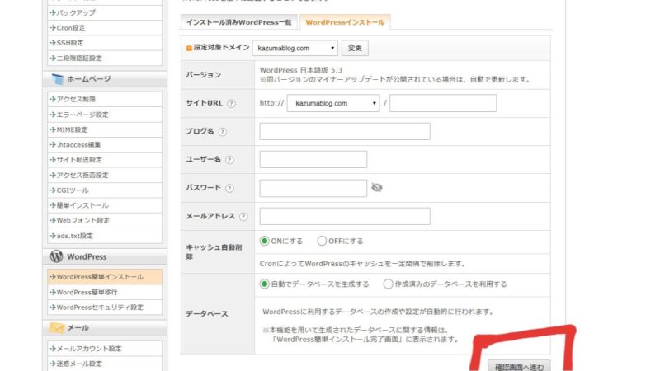660x371 pixels.
Task: Focus the パスワード input field
Action: (313, 188)
